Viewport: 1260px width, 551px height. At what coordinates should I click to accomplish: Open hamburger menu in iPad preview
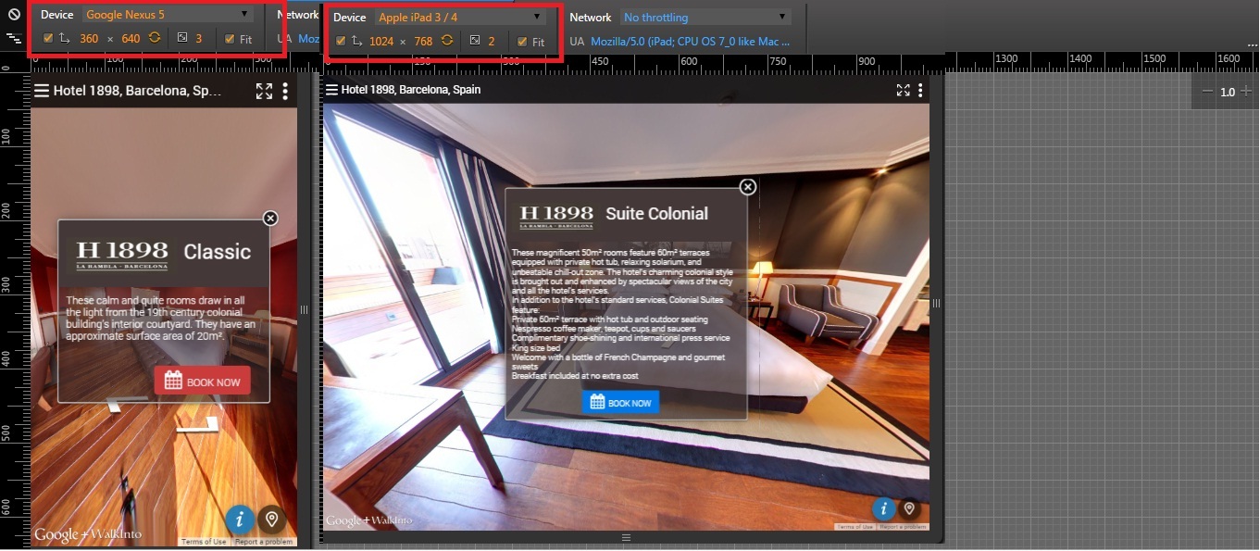(331, 90)
